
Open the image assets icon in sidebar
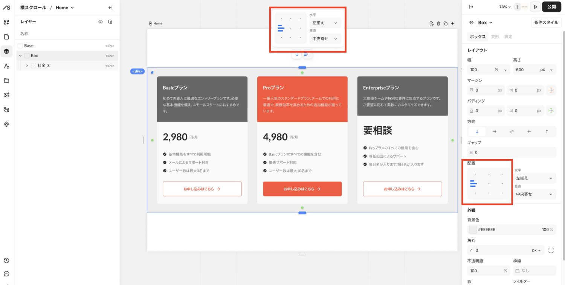[x=6, y=95]
